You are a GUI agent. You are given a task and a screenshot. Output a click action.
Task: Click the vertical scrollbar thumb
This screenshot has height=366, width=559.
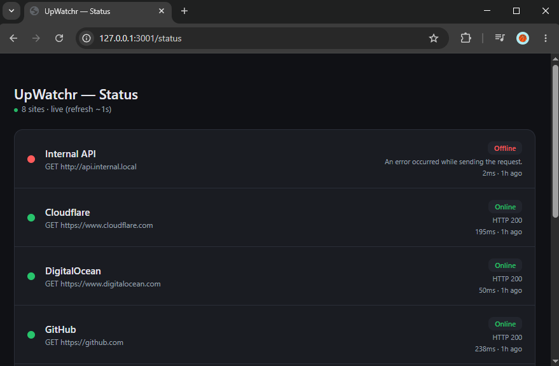point(555,141)
